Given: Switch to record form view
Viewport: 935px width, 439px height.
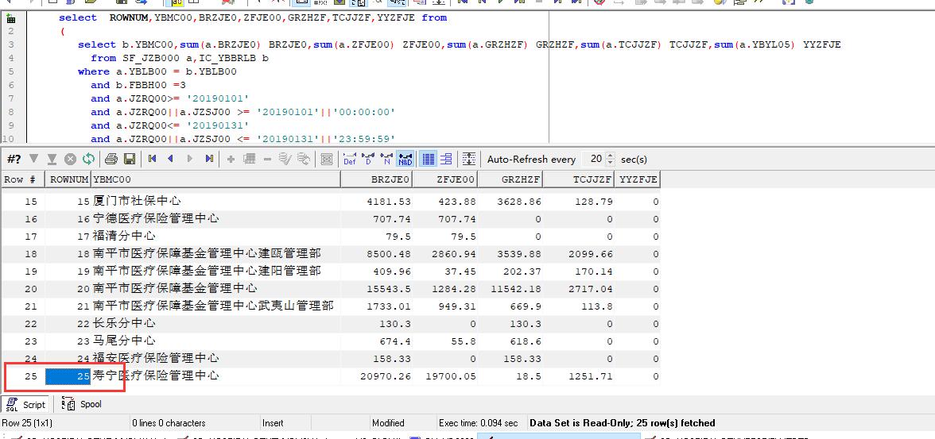Looking at the screenshot, I should [446, 159].
